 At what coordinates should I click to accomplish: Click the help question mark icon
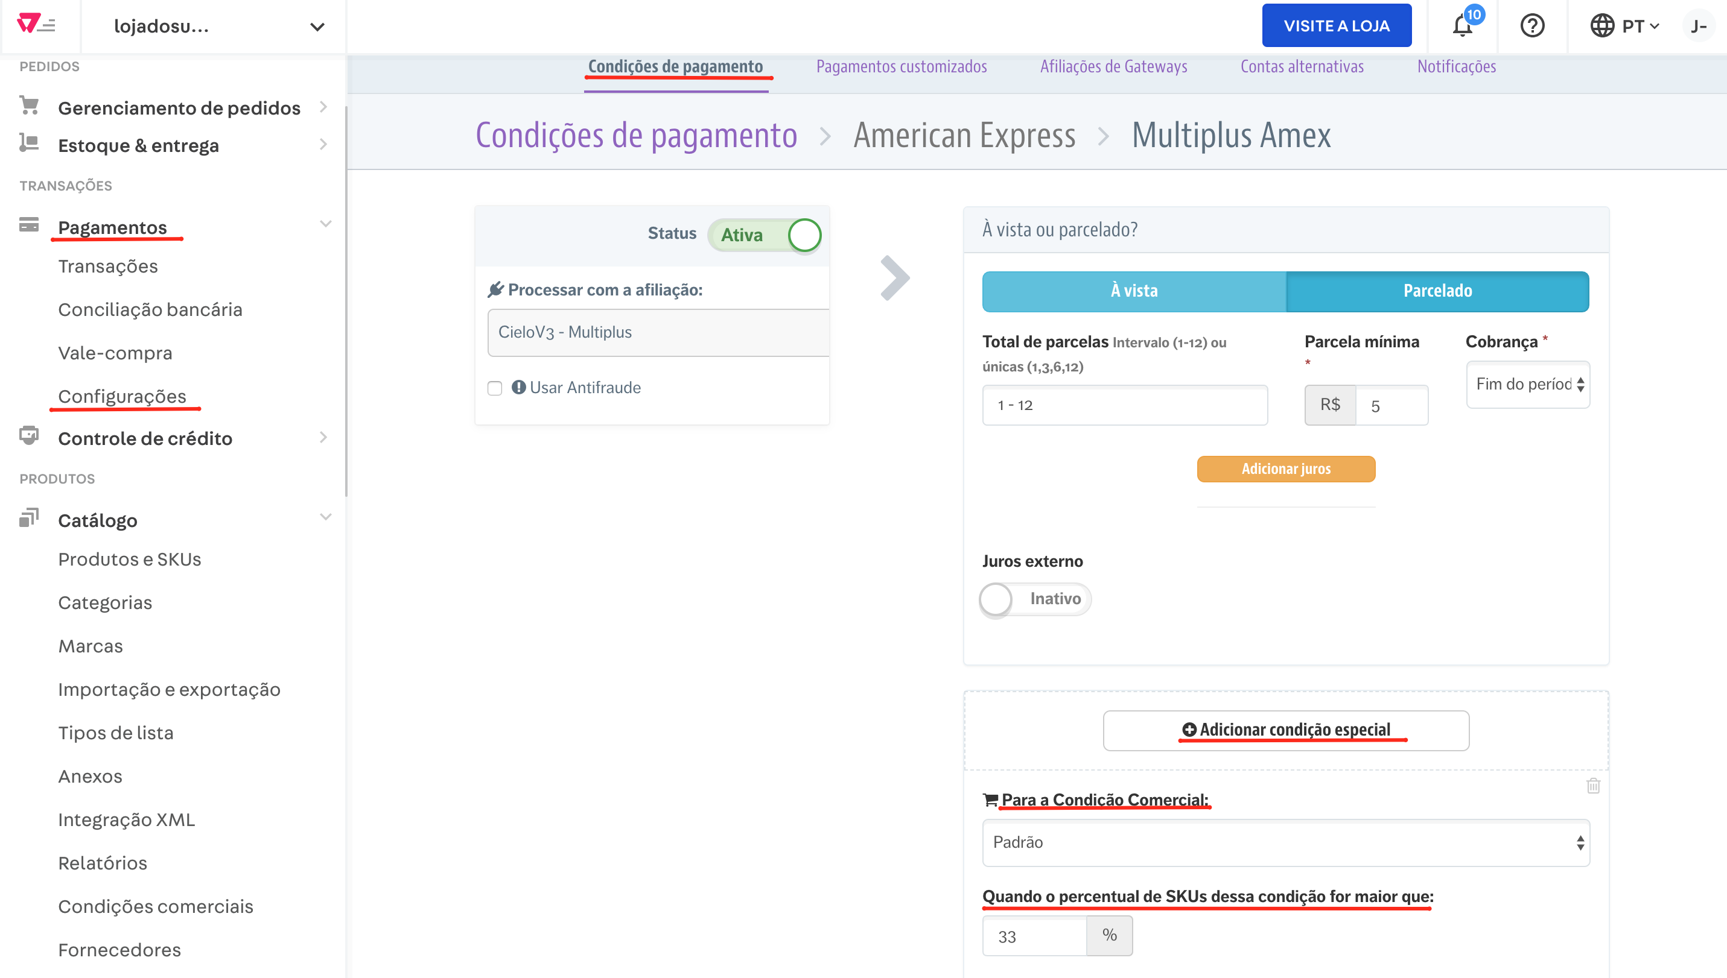[1532, 26]
